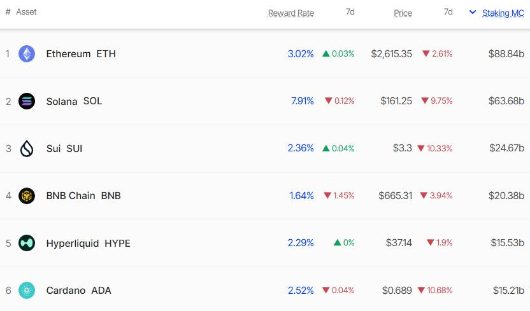The image size is (530, 311).
Task: Click Hyperliquid price $37.14
Action: pos(399,242)
